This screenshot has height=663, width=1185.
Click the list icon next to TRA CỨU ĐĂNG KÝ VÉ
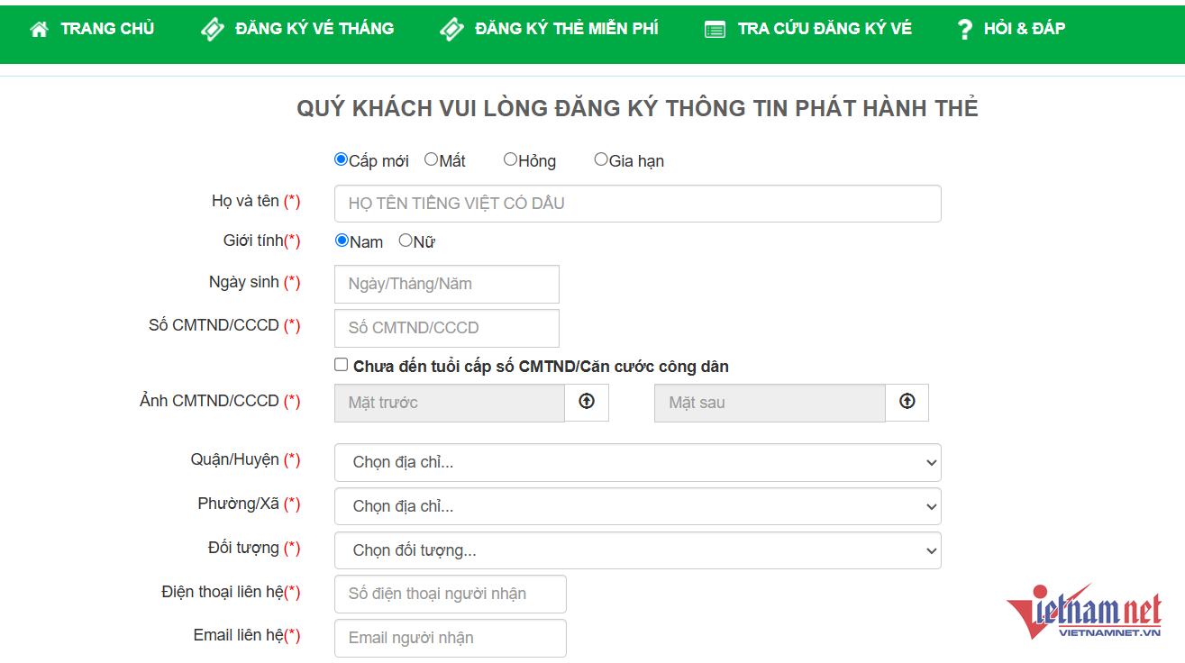pyautogui.click(x=715, y=28)
